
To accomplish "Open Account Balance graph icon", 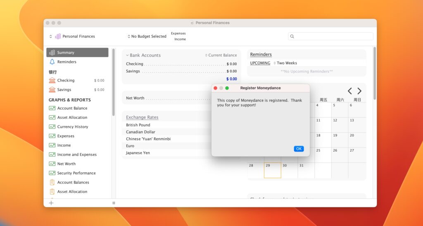I will click(52, 108).
